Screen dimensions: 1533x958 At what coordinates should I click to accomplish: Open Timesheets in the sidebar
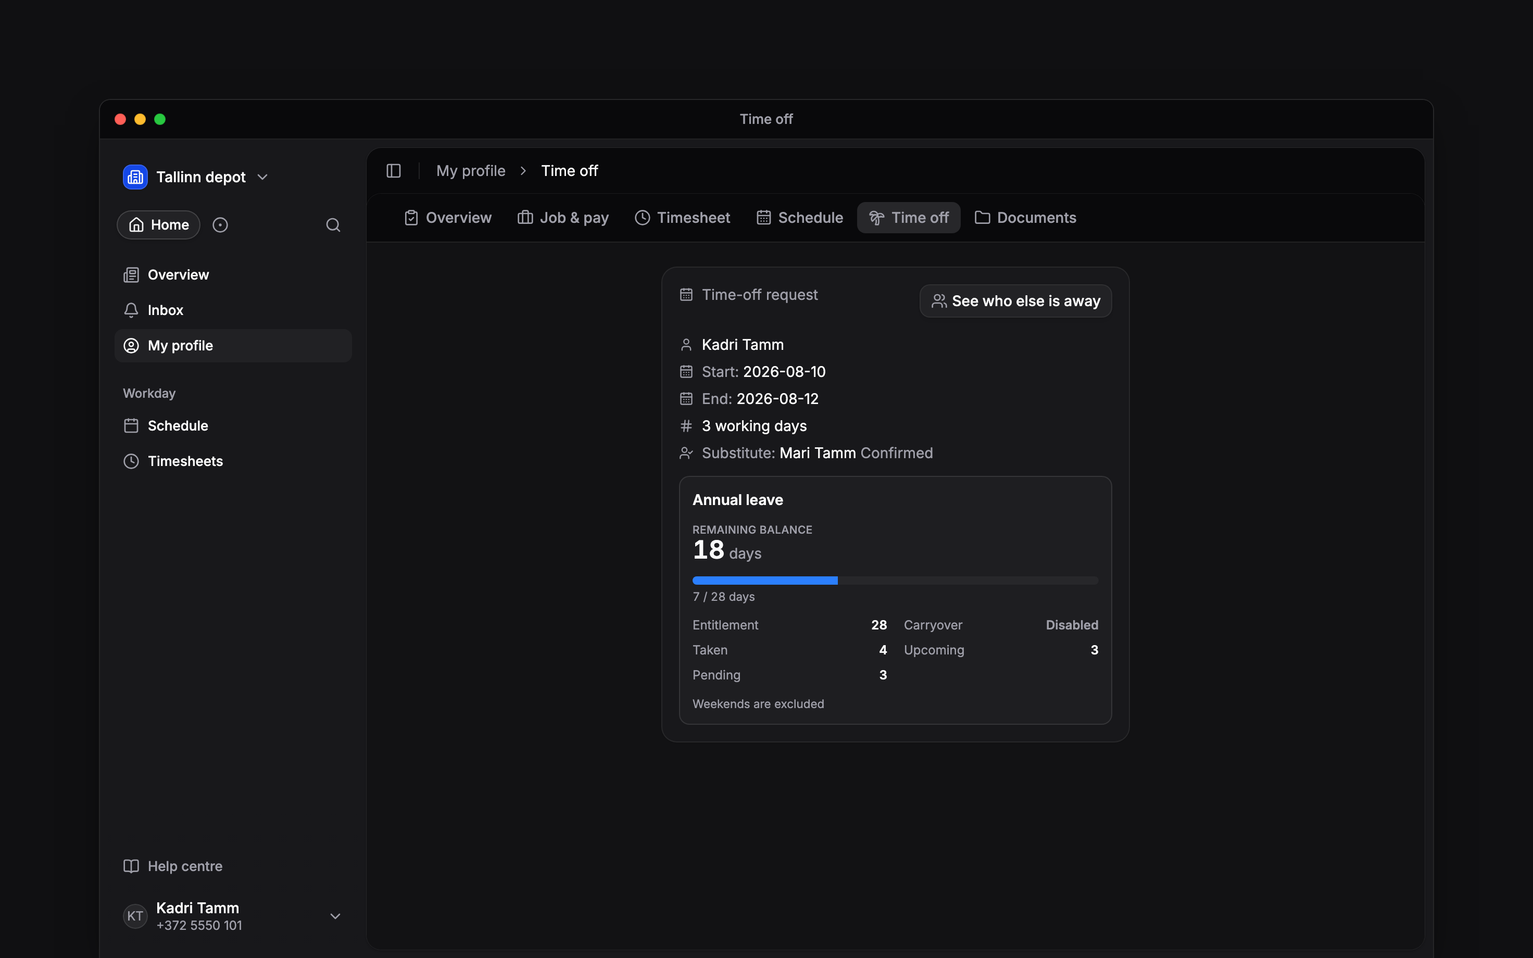(x=233, y=461)
